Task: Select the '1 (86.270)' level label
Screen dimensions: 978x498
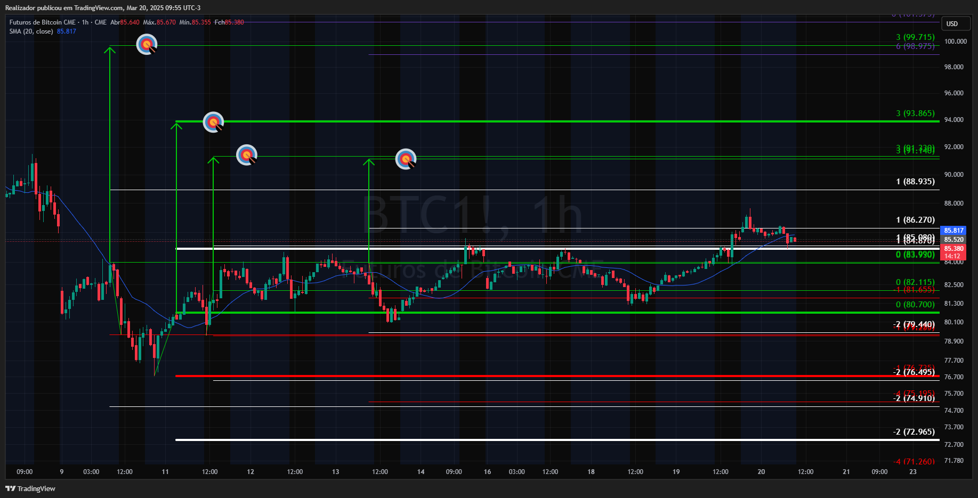Action: click(915, 220)
